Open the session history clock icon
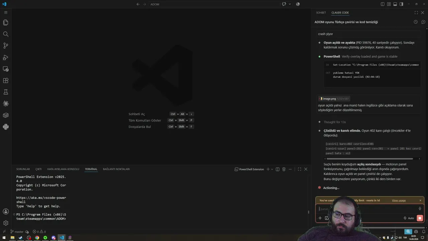 point(416,22)
